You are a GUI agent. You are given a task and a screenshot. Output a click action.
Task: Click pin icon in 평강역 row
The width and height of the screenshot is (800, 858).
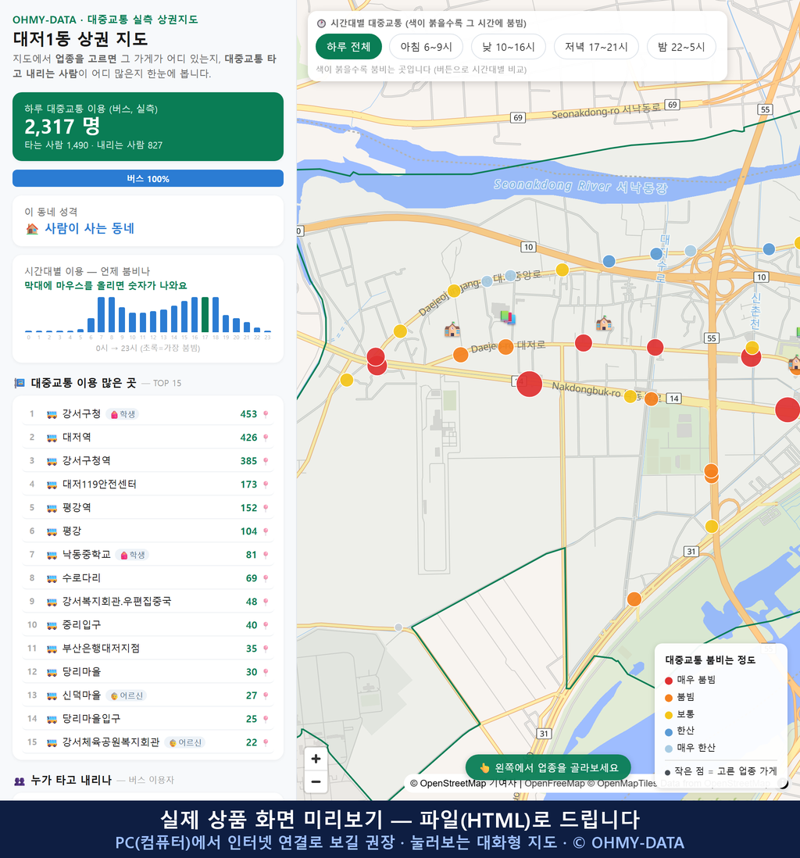(x=266, y=508)
